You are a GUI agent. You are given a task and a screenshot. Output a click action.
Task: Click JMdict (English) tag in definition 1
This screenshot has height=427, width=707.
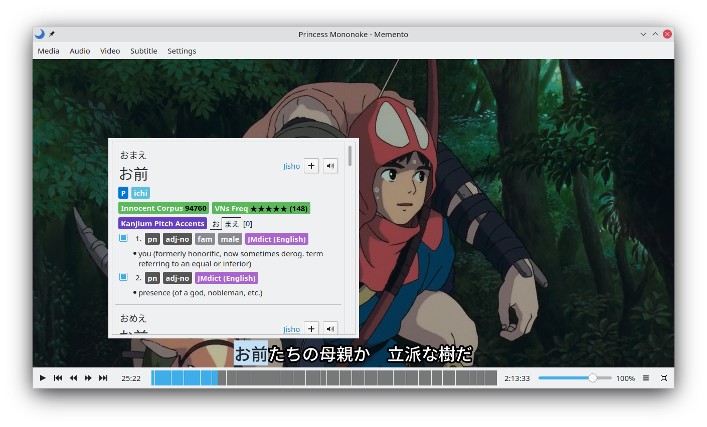(x=277, y=239)
